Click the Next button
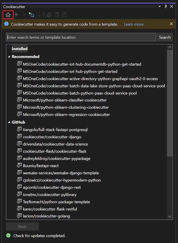 pos(22,227)
